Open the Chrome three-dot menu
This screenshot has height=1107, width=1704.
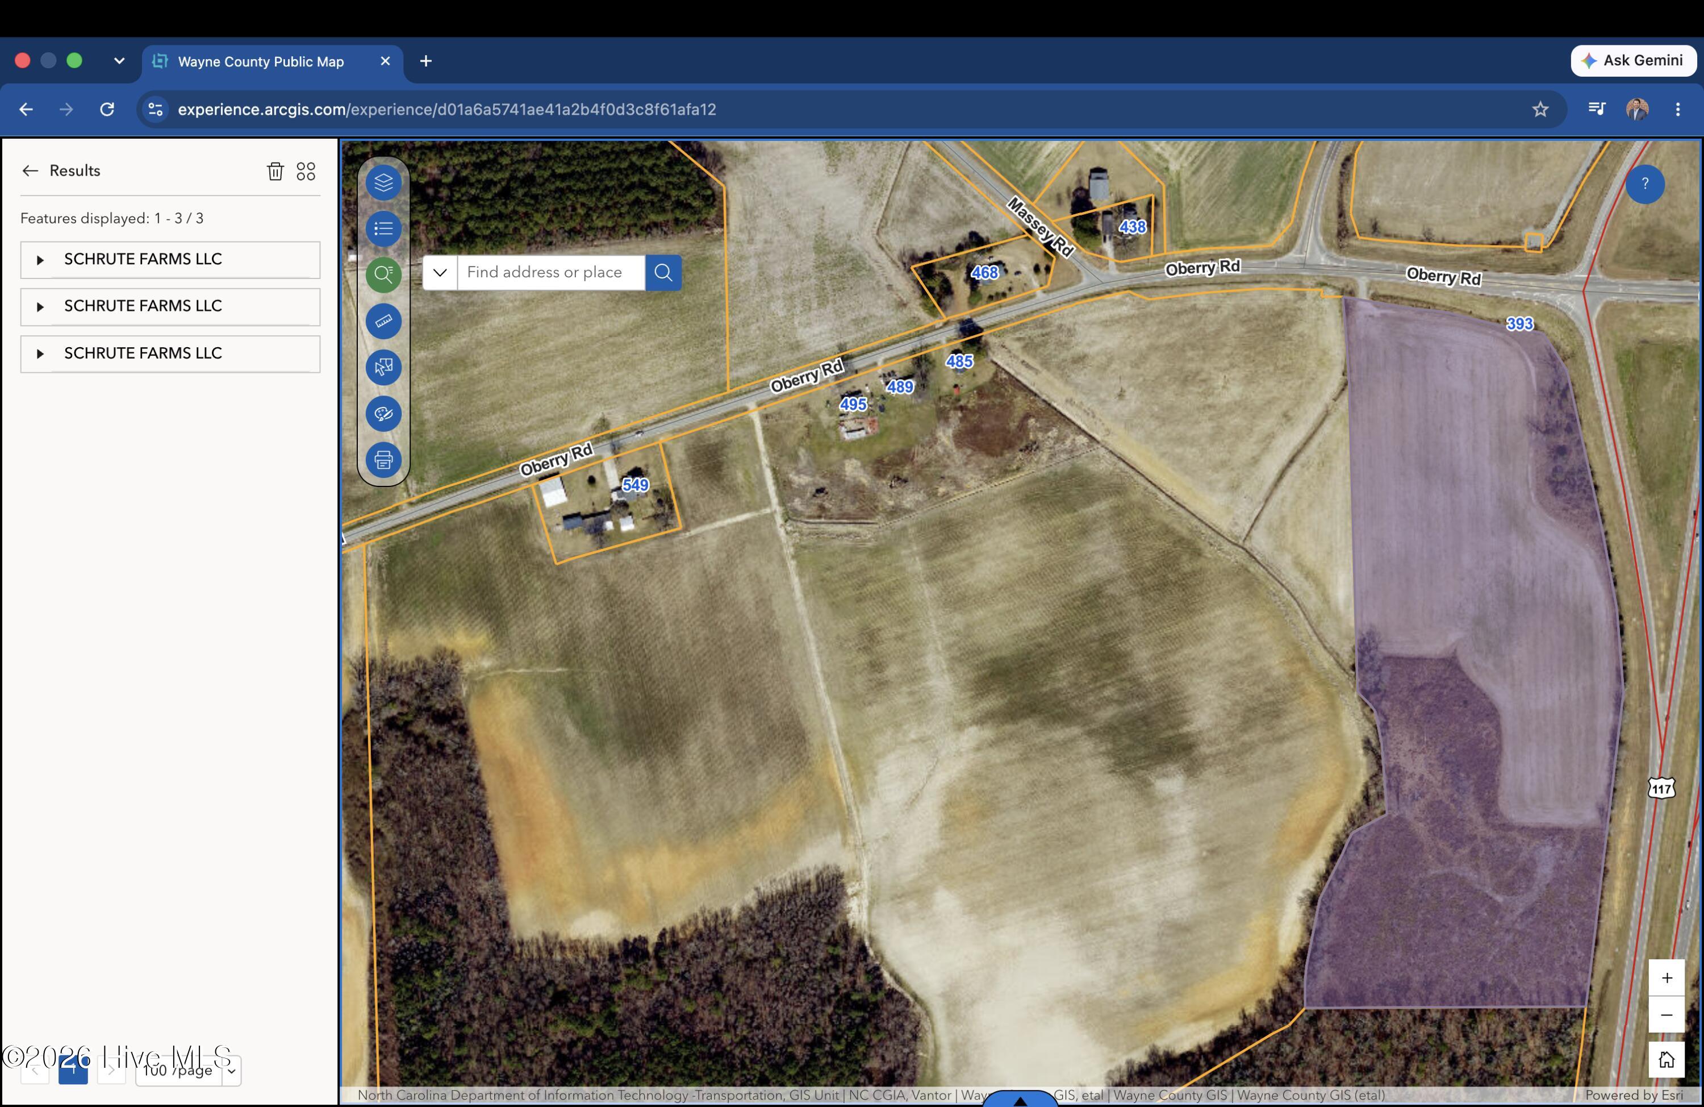pyautogui.click(x=1677, y=110)
